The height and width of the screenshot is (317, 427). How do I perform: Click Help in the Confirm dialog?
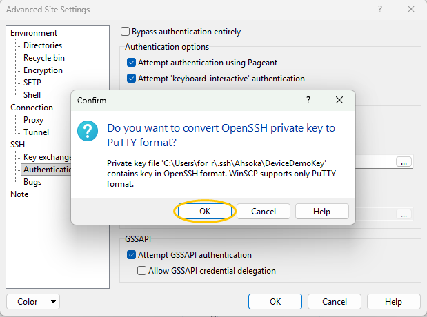322,212
